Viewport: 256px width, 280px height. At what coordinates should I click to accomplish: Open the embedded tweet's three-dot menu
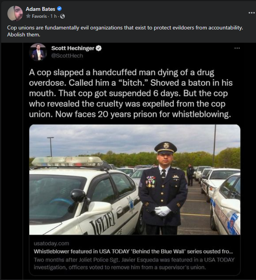(x=237, y=48)
